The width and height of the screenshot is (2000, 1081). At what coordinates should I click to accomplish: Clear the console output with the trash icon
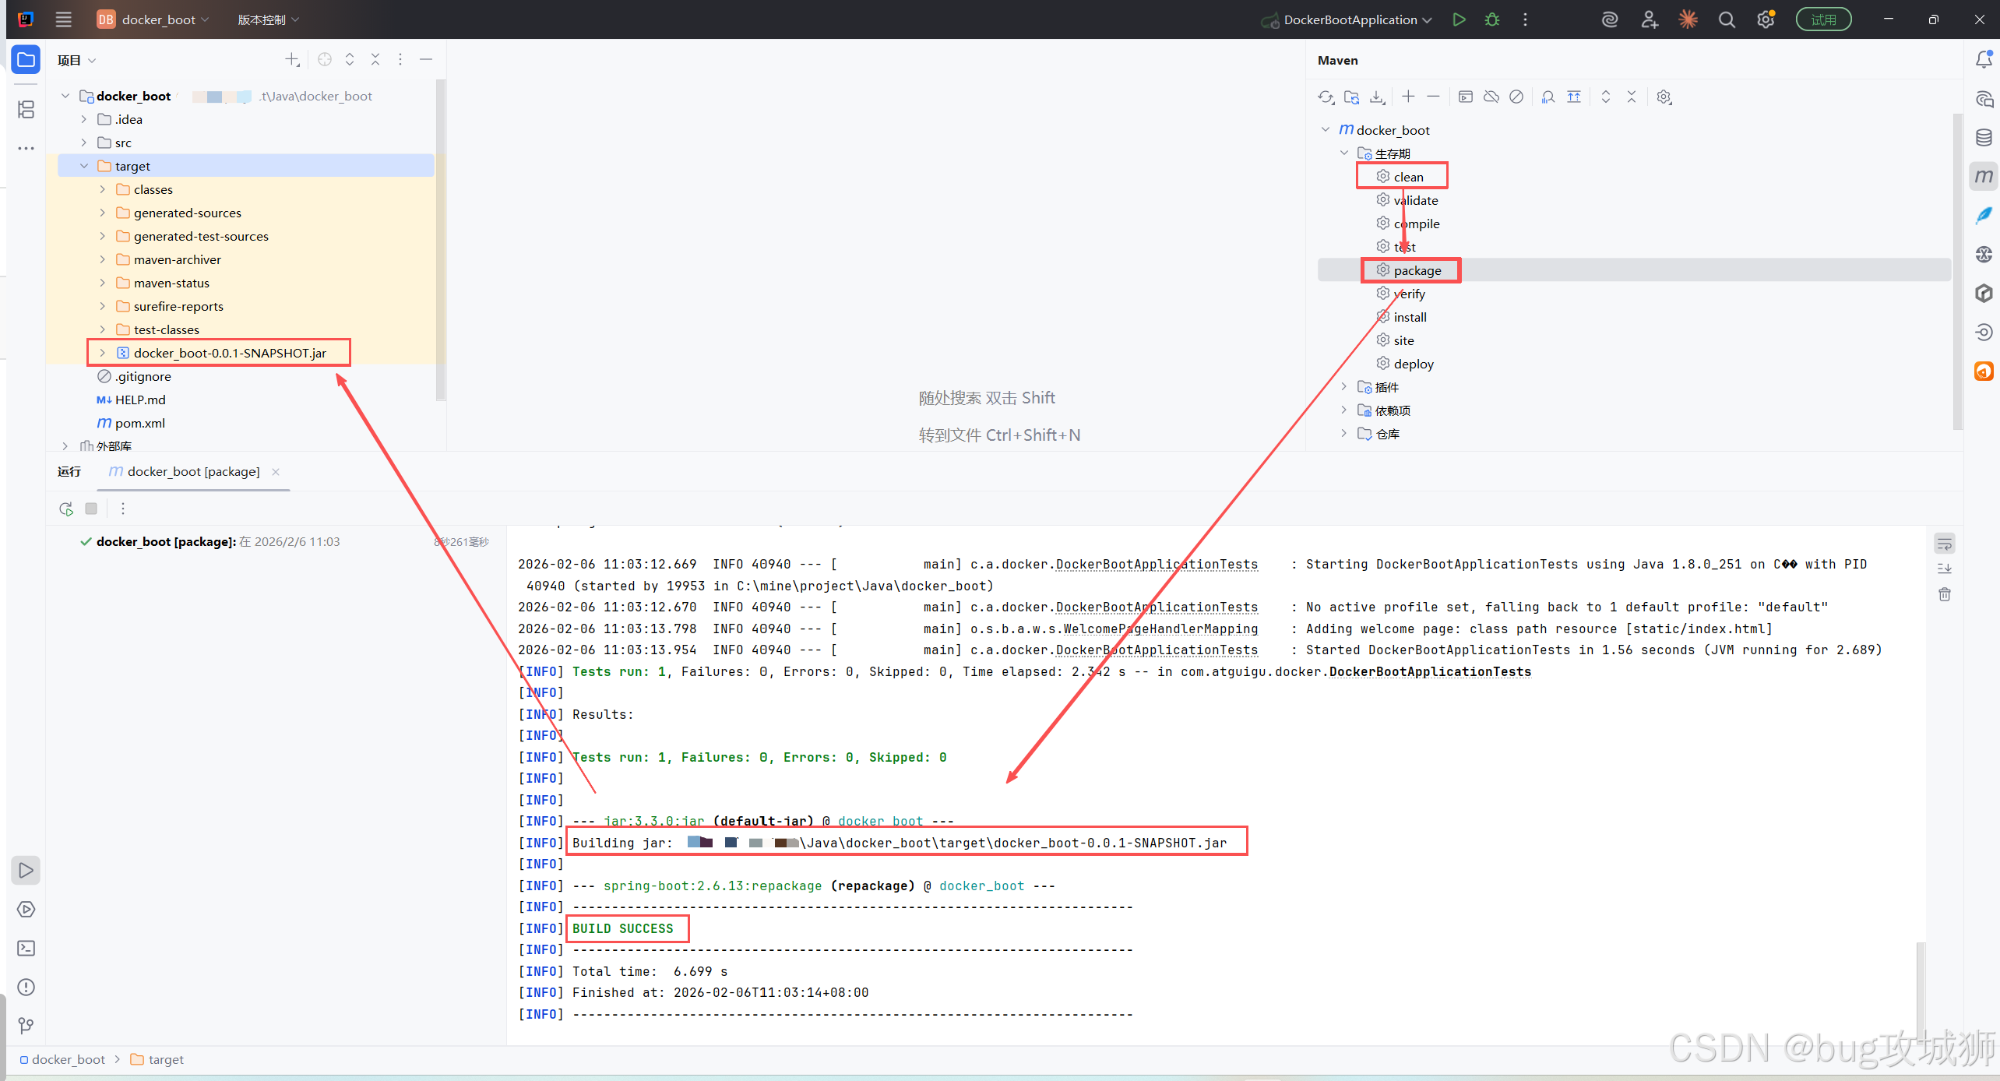coord(1944,595)
